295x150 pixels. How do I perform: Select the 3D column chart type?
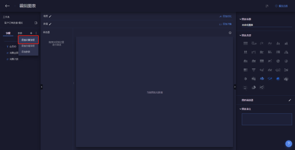pyautogui.click(x=286, y=79)
